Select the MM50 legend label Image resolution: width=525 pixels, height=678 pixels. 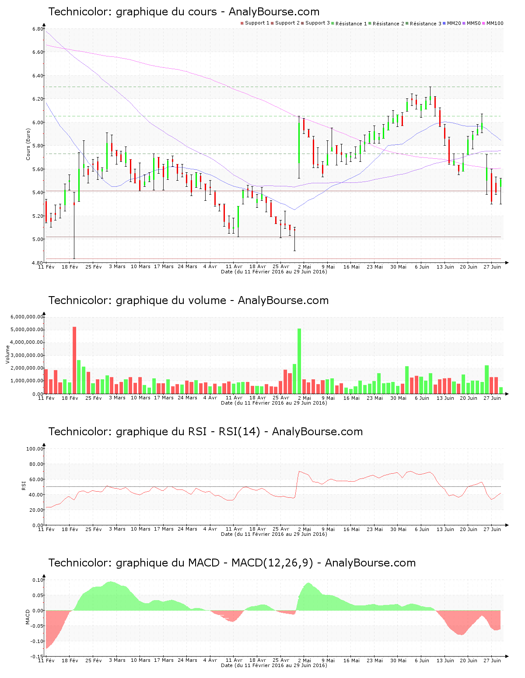coord(474,23)
